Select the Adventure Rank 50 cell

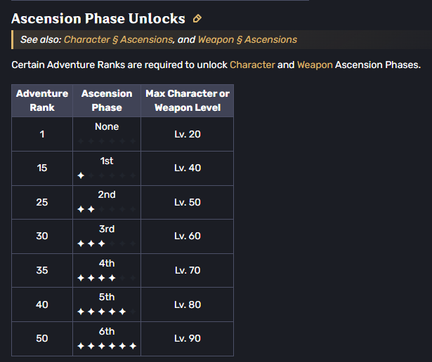(x=42, y=339)
